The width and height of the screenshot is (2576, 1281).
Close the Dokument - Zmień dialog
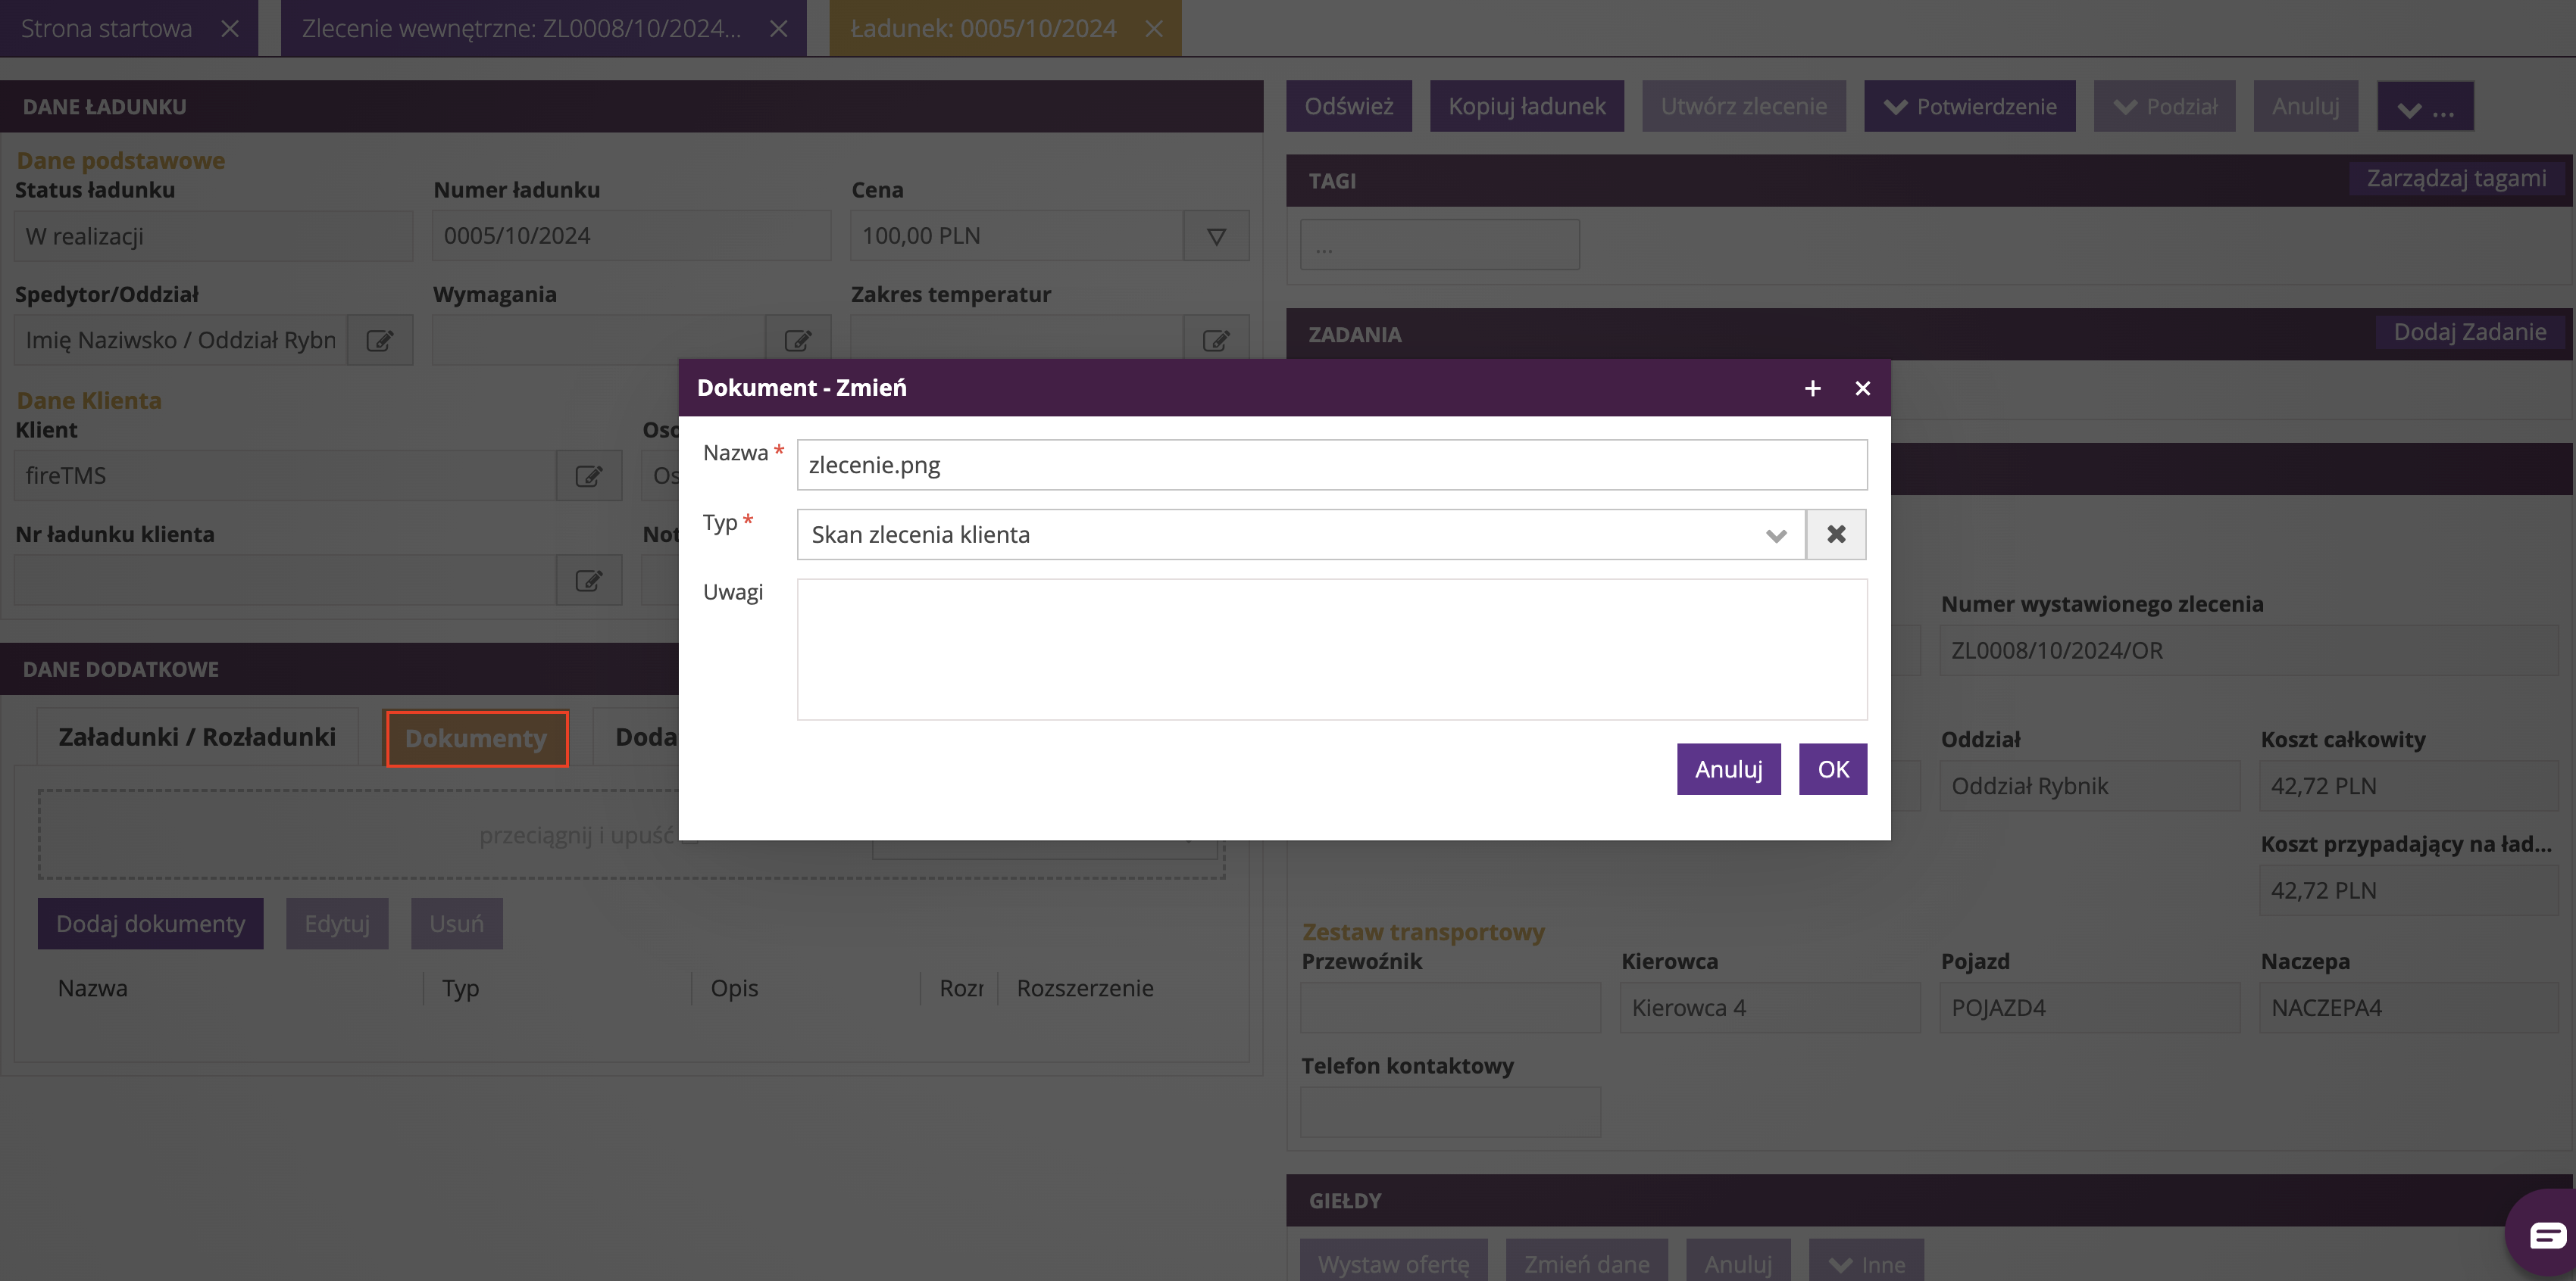(1862, 388)
